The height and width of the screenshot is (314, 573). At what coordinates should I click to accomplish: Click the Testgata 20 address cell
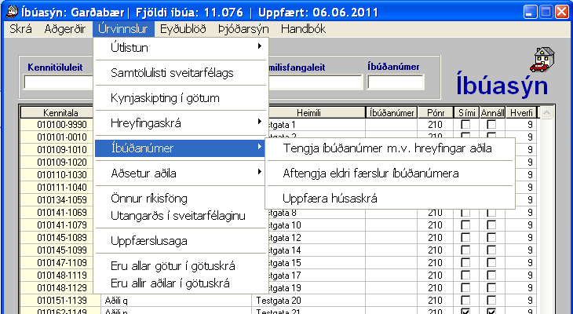(308, 301)
